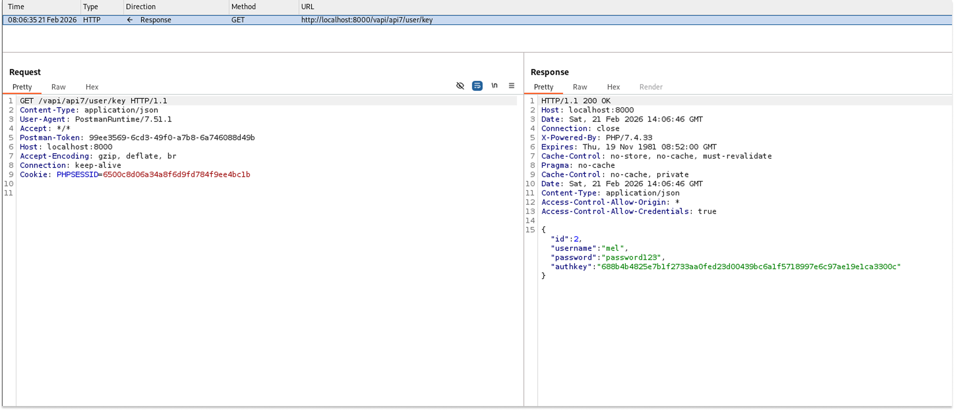Open the Response Render tab
This screenshot has height=410, width=954.
651,87
